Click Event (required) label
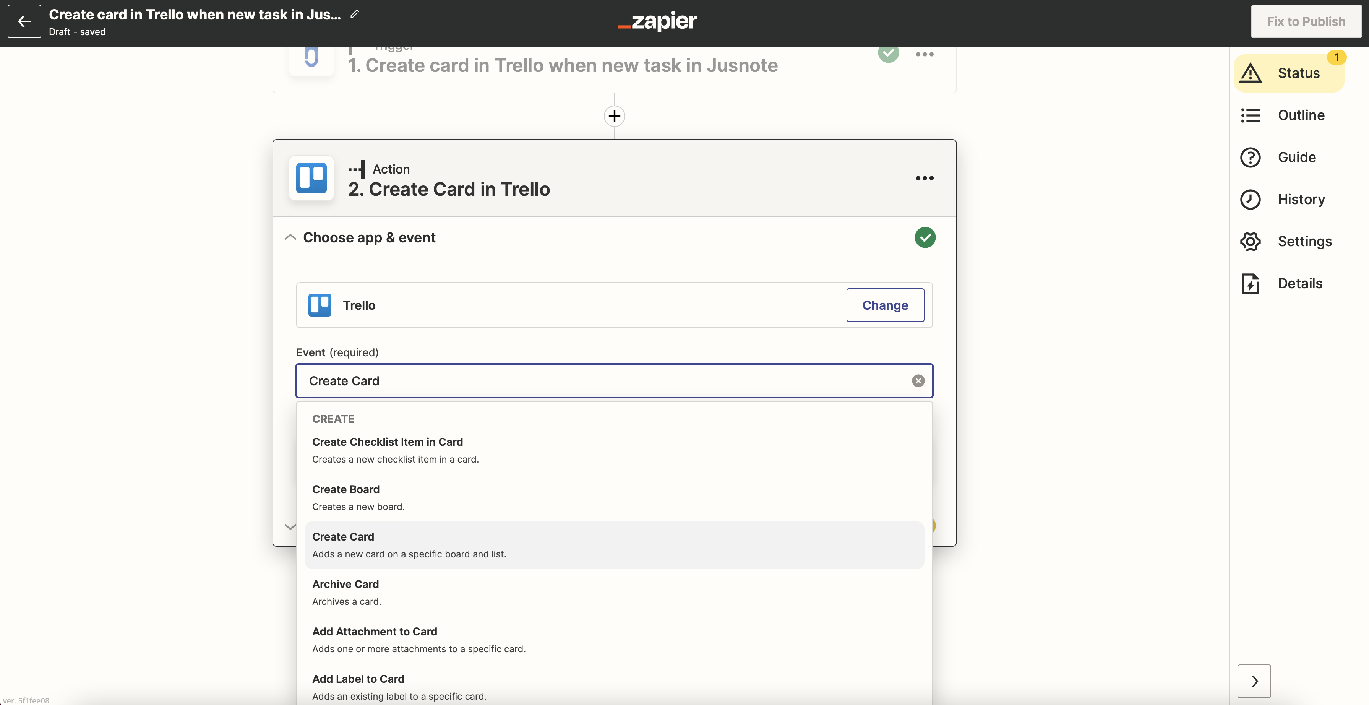 click(337, 352)
